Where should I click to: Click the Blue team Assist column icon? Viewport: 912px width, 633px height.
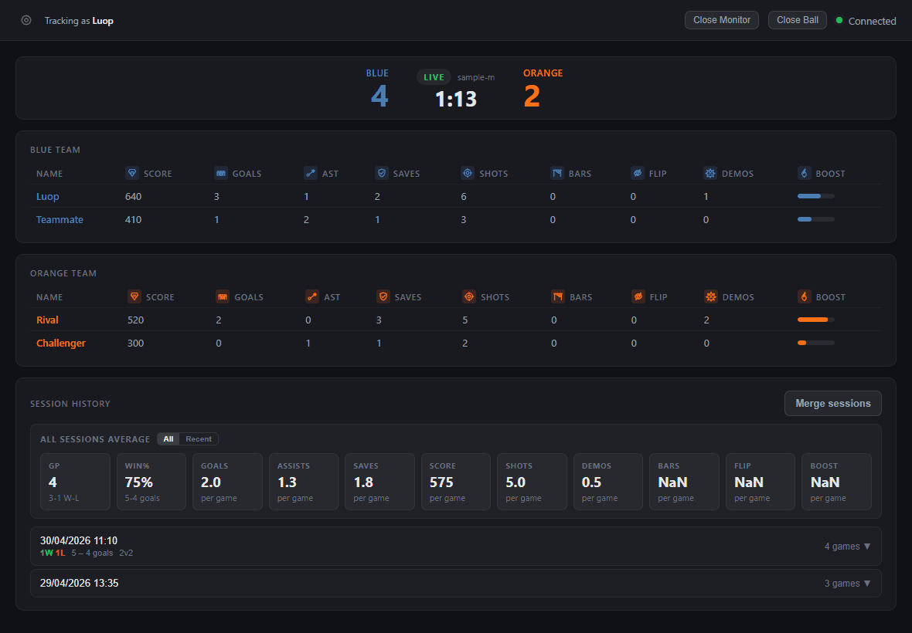click(311, 173)
